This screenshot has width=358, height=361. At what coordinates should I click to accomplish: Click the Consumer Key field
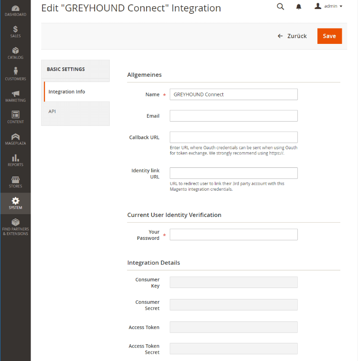[233, 282]
